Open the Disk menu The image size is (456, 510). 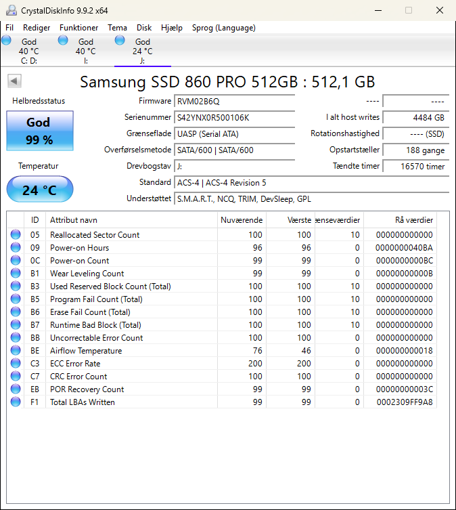pyautogui.click(x=144, y=28)
